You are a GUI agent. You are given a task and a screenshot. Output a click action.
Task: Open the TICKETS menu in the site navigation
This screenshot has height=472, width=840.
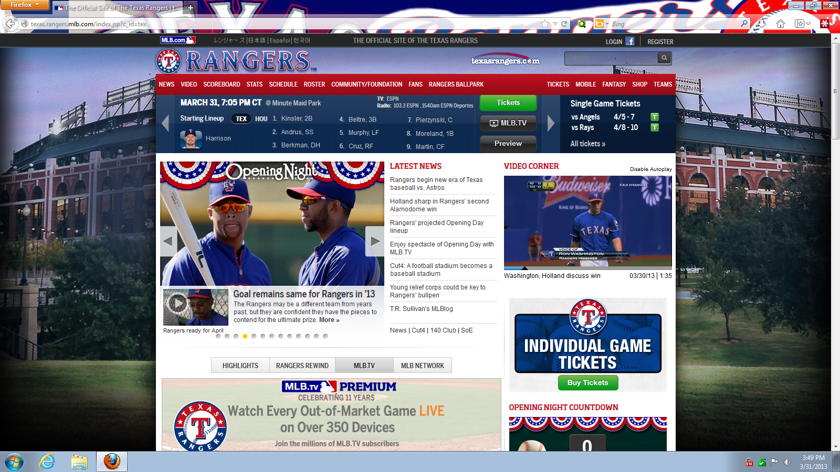pos(558,84)
